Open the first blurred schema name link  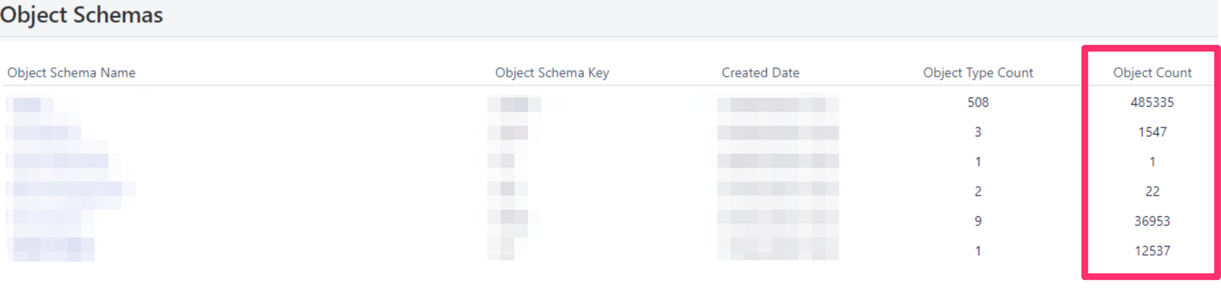pos(30,104)
